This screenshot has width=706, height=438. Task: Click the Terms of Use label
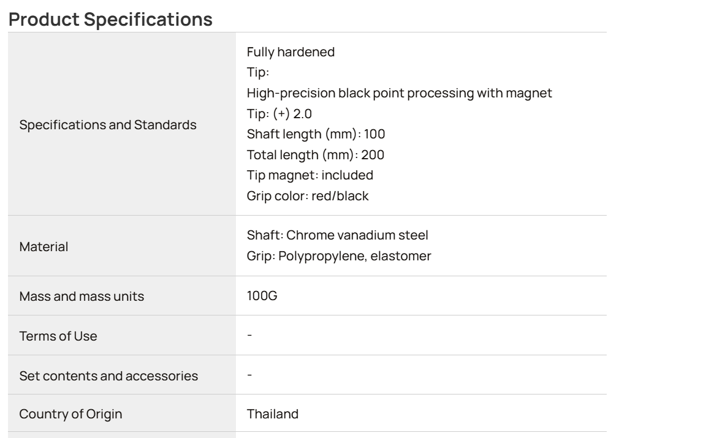pyautogui.click(x=58, y=336)
